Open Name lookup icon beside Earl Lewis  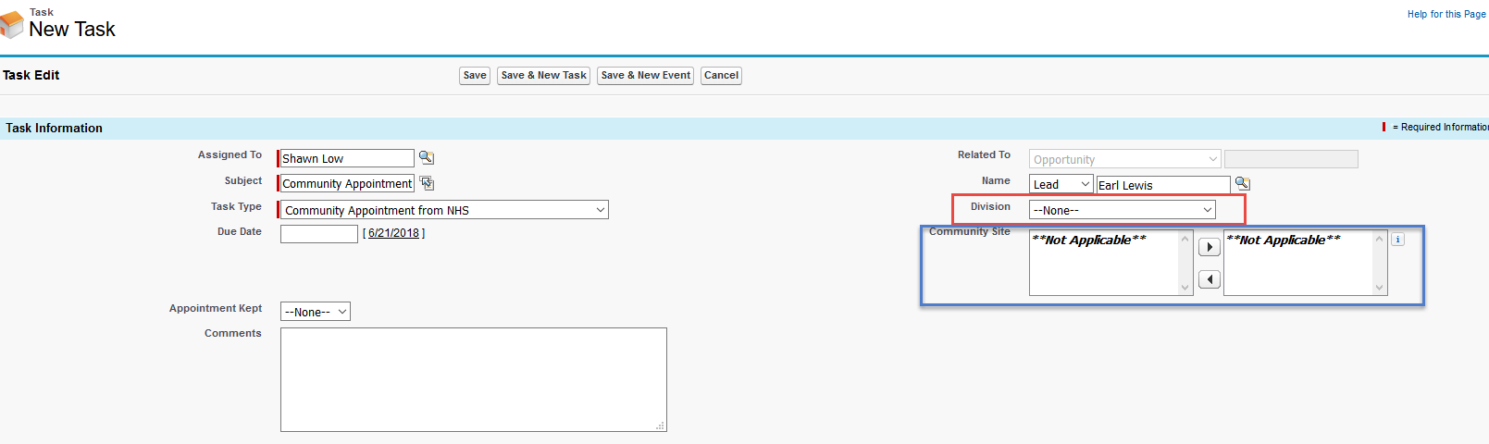pyautogui.click(x=1243, y=184)
